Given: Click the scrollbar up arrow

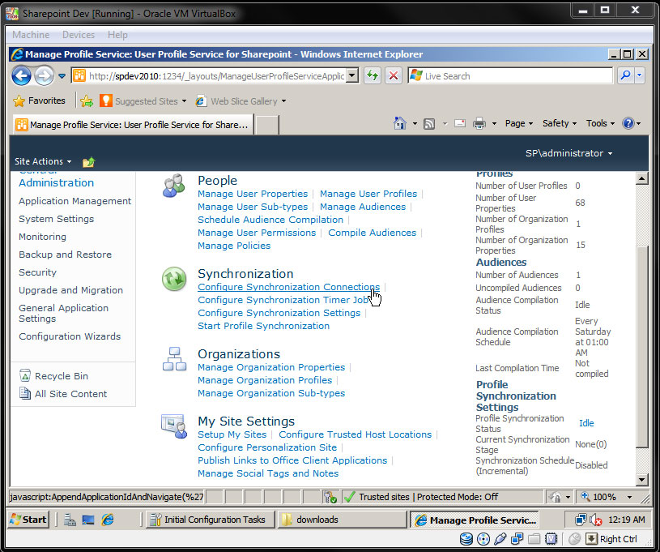Looking at the screenshot, I should pos(642,178).
